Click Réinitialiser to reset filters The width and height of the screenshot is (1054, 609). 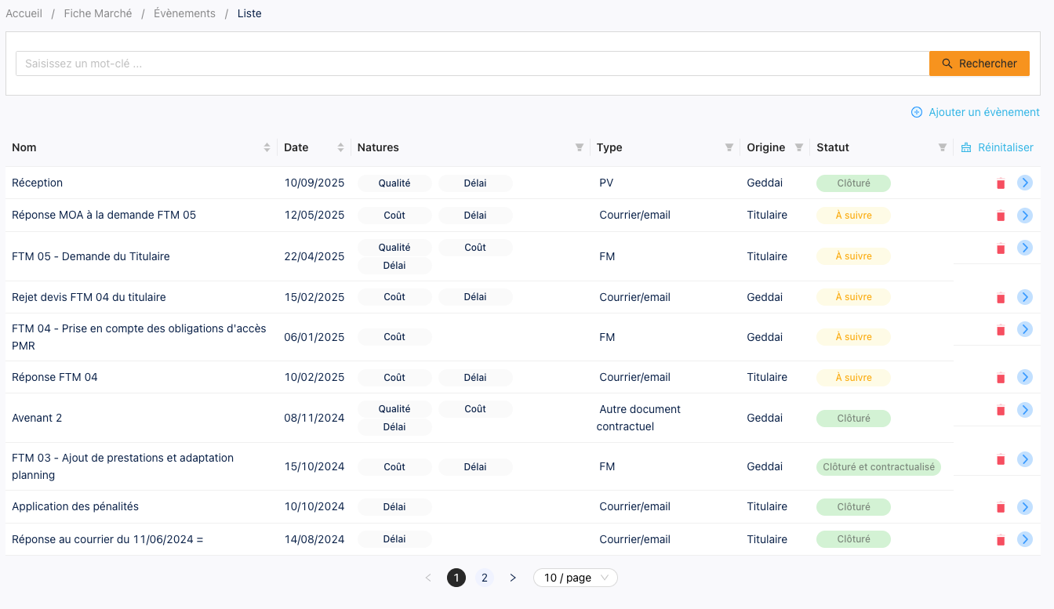997,147
